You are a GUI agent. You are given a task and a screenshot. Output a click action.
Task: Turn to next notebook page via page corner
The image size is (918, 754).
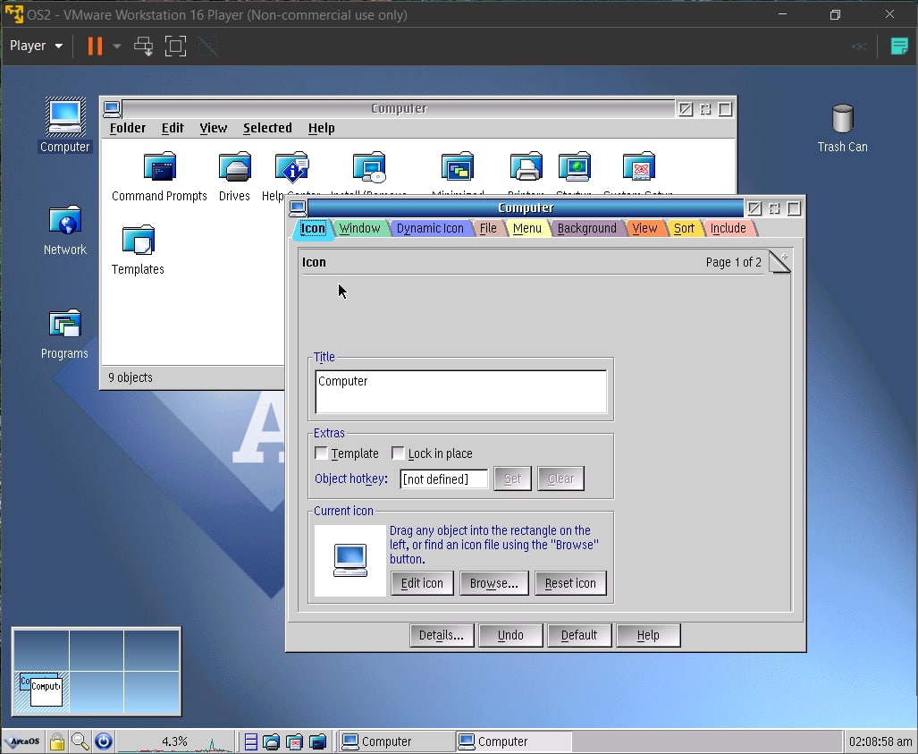pos(779,262)
